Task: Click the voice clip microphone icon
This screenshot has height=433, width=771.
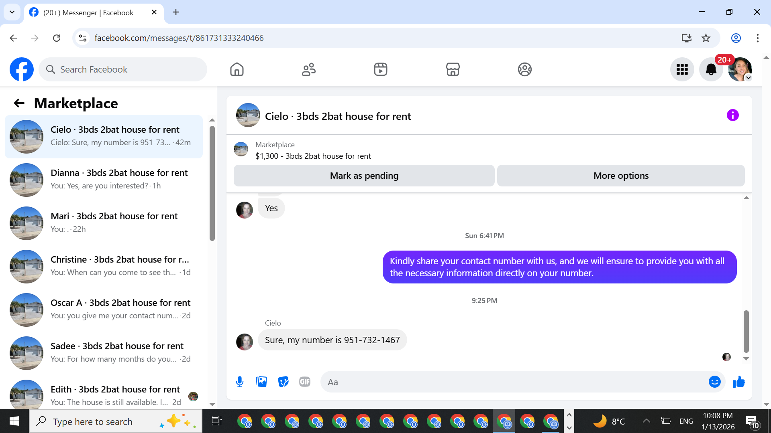Action: (x=240, y=382)
